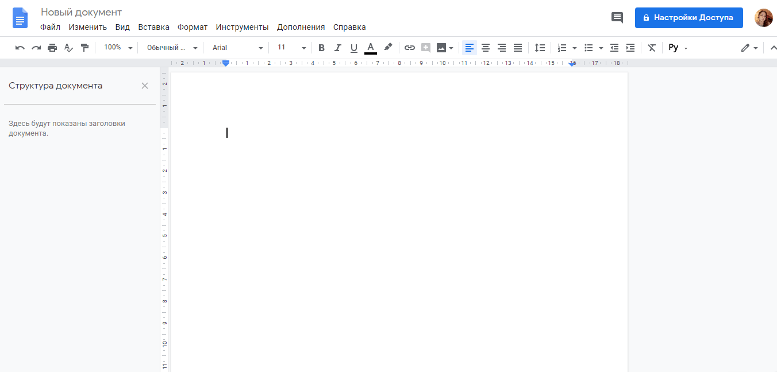
Task: Click the Undo icon
Action: click(20, 48)
